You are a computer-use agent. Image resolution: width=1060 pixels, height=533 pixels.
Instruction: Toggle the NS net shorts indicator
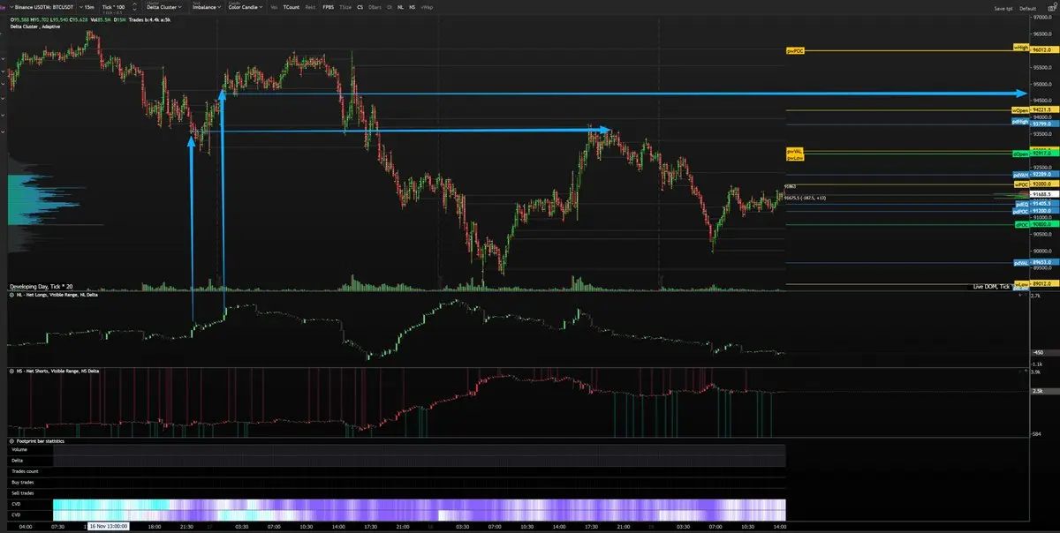(413, 7)
